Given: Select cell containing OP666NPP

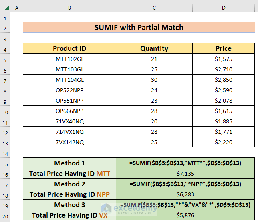Looking at the screenshot, I should (69, 111).
